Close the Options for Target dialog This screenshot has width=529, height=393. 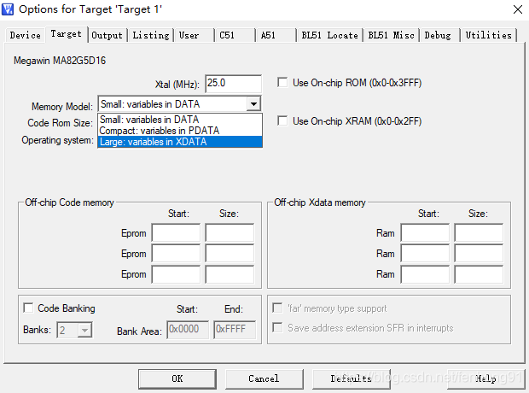(x=518, y=9)
